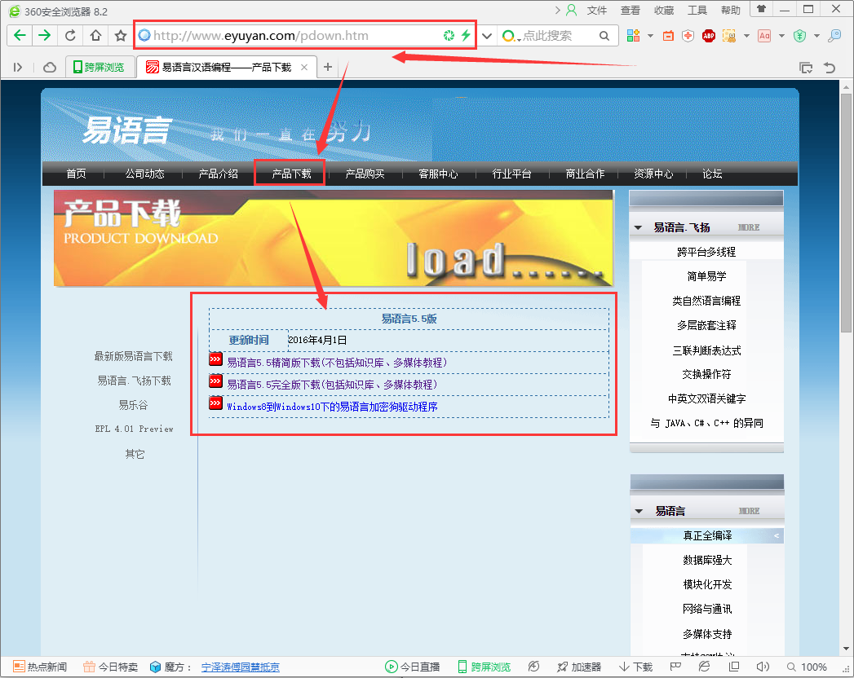Expand the address bar history dropdown
The height and width of the screenshot is (678, 854).
coord(487,36)
